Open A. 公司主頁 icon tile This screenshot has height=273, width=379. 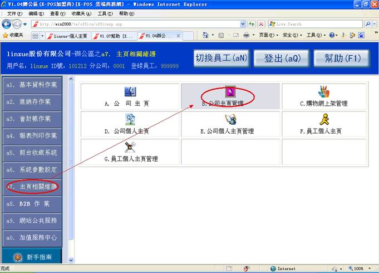coord(130,96)
